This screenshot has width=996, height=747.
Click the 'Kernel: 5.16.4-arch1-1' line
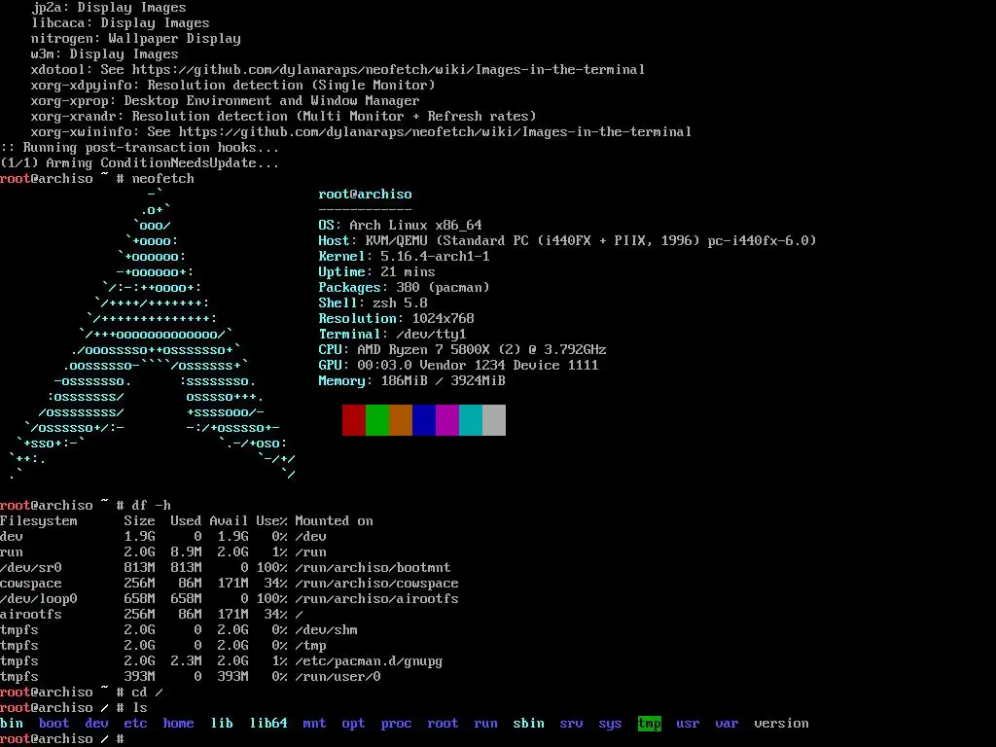click(x=404, y=257)
